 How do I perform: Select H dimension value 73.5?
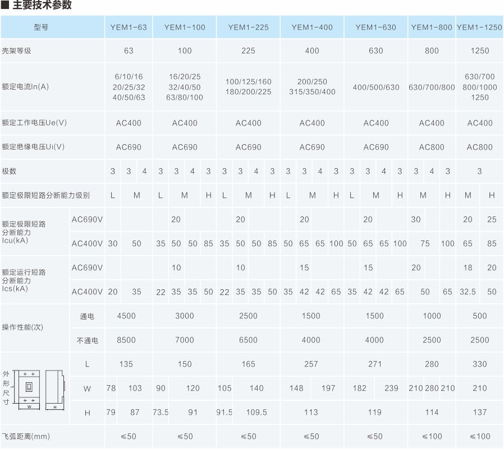161,412
